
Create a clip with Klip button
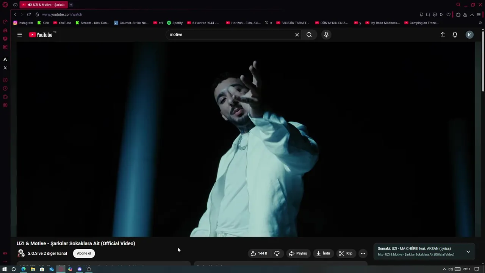point(346,253)
